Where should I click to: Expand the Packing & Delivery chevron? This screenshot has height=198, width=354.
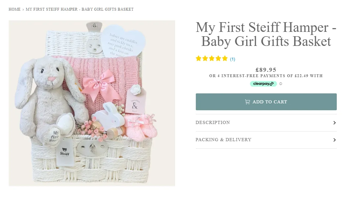pyautogui.click(x=334, y=140)
